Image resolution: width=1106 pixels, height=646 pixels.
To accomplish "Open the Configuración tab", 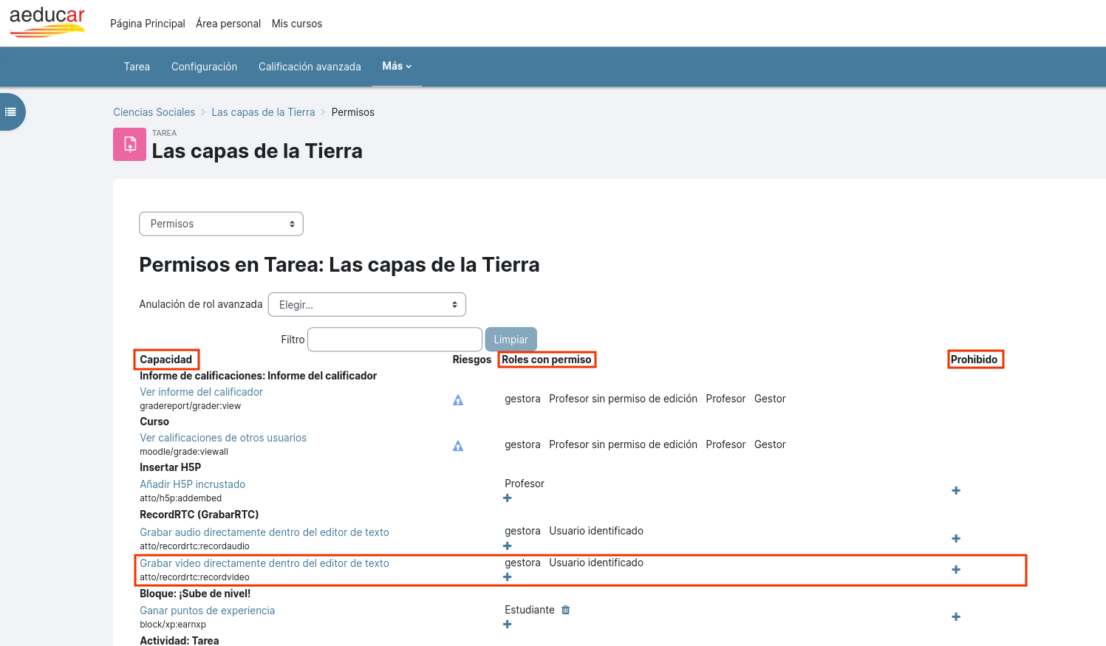I will pos(205,66).
